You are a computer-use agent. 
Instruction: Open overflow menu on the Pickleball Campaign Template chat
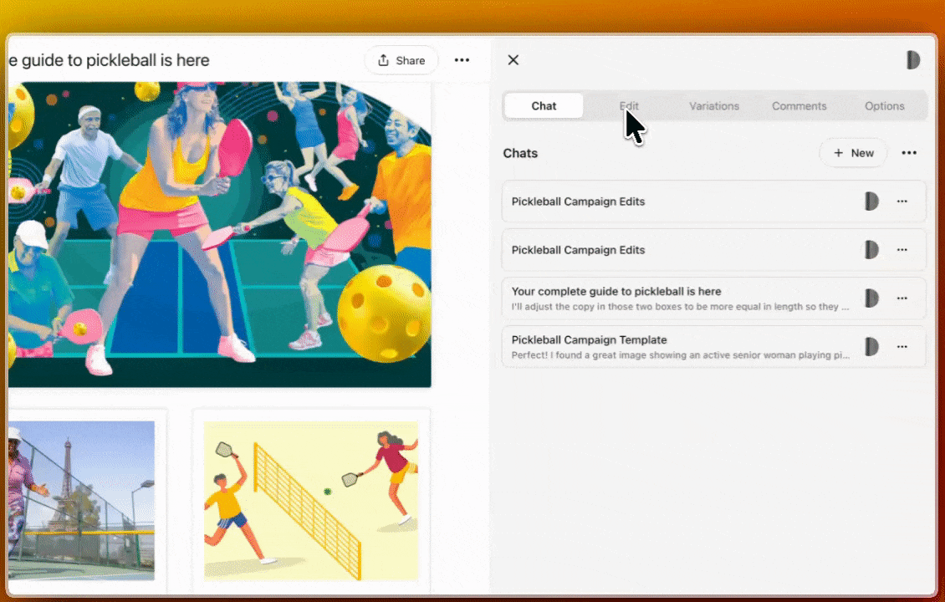click(x=901, y=347)
